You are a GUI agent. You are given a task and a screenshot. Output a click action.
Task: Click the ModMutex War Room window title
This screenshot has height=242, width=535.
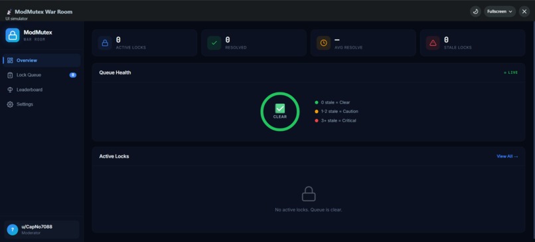(43, 11)
